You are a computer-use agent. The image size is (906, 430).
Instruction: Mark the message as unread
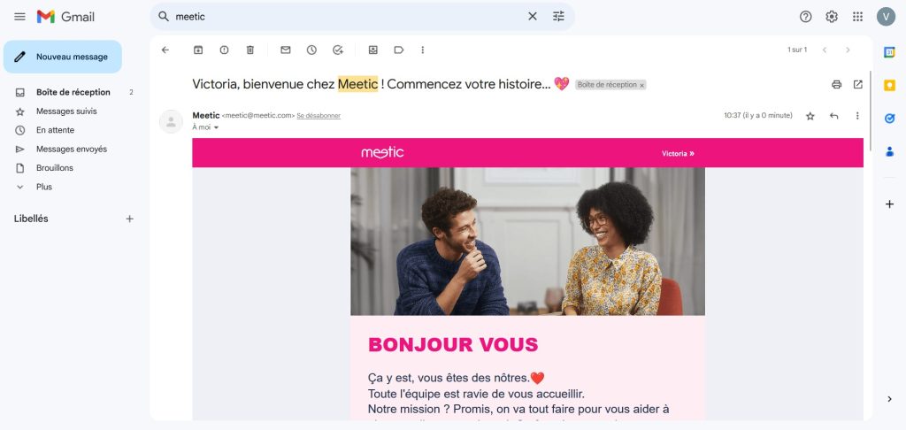[285, 50]
